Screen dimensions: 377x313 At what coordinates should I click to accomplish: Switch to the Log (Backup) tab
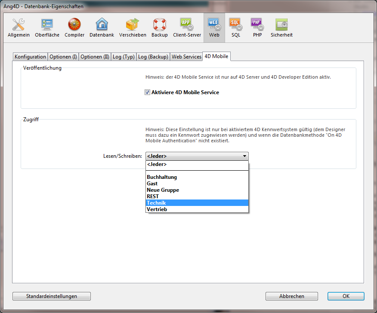153,57
